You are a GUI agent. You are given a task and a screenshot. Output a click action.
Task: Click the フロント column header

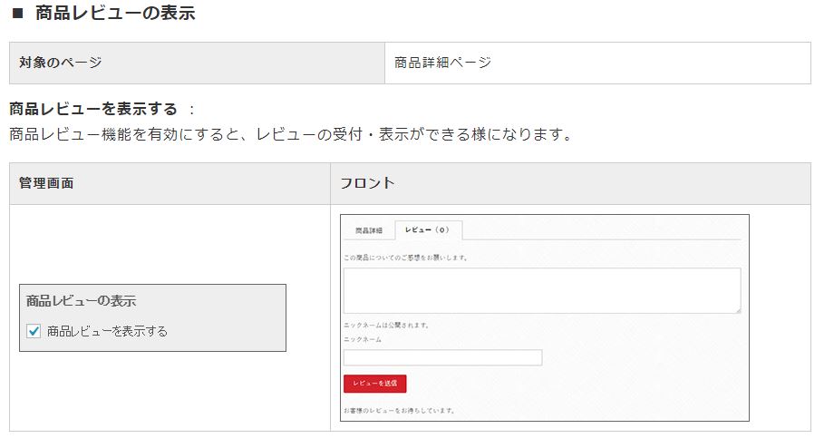[x=571, y=183]
